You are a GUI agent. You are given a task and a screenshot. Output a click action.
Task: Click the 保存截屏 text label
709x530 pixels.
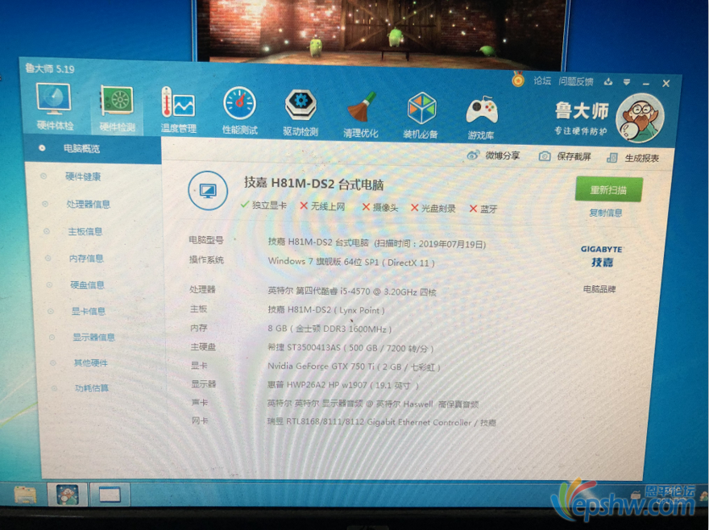(x=574, y=156)
